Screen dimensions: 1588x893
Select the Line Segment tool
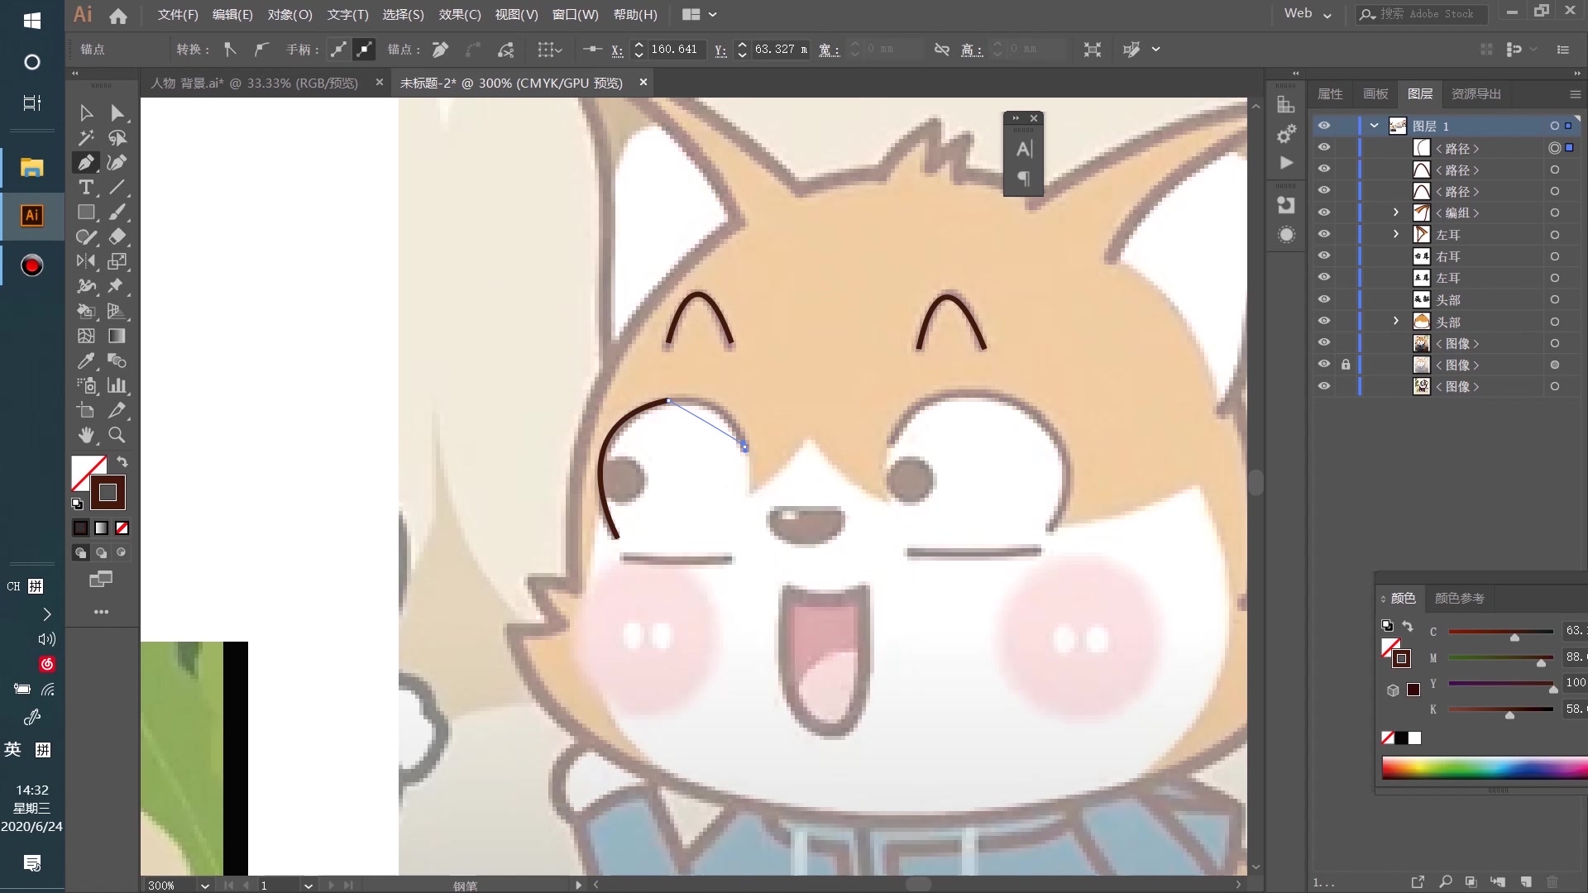pyautogui.click(x=117, y=187)
